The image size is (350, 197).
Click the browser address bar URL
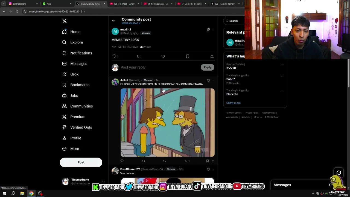(57, 11)
